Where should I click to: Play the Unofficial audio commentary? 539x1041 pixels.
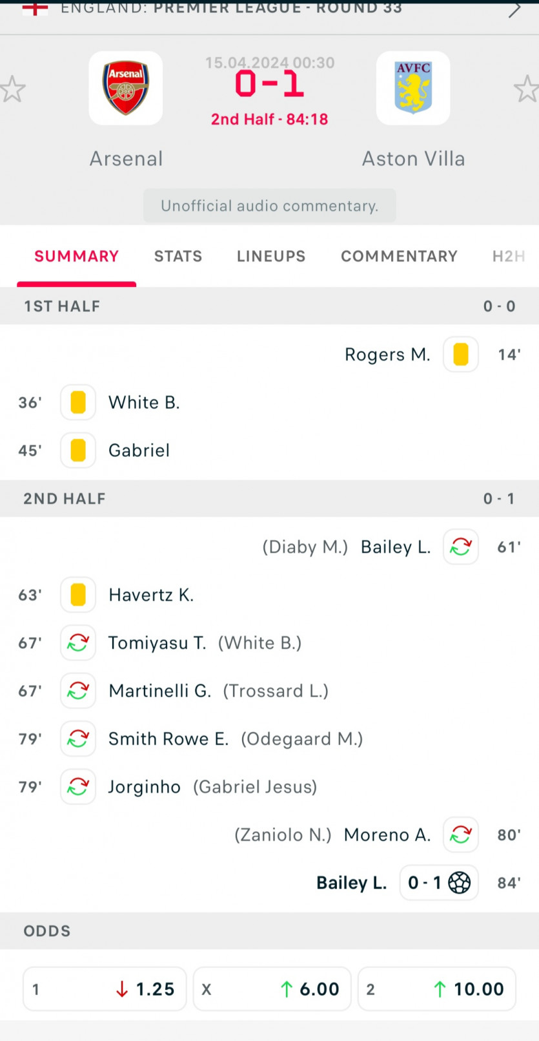pos(270,206)
